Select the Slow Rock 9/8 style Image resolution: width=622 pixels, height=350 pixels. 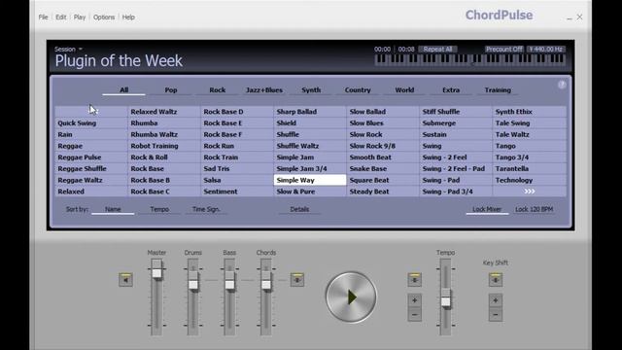click(383, 146)
